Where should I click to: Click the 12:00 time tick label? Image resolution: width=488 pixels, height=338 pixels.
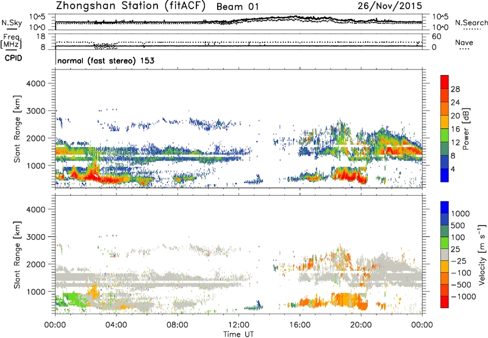click(x=239, y=325)
